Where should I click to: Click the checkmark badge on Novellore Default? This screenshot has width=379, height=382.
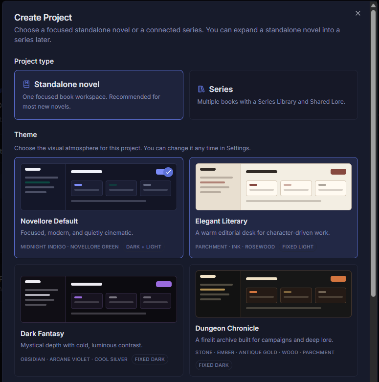coord(168,172)
